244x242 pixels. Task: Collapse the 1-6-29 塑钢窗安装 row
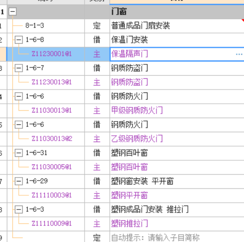19,181
